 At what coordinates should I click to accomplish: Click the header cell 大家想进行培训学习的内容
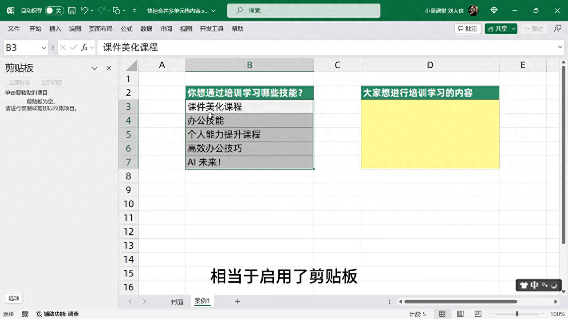coord(430,93)
